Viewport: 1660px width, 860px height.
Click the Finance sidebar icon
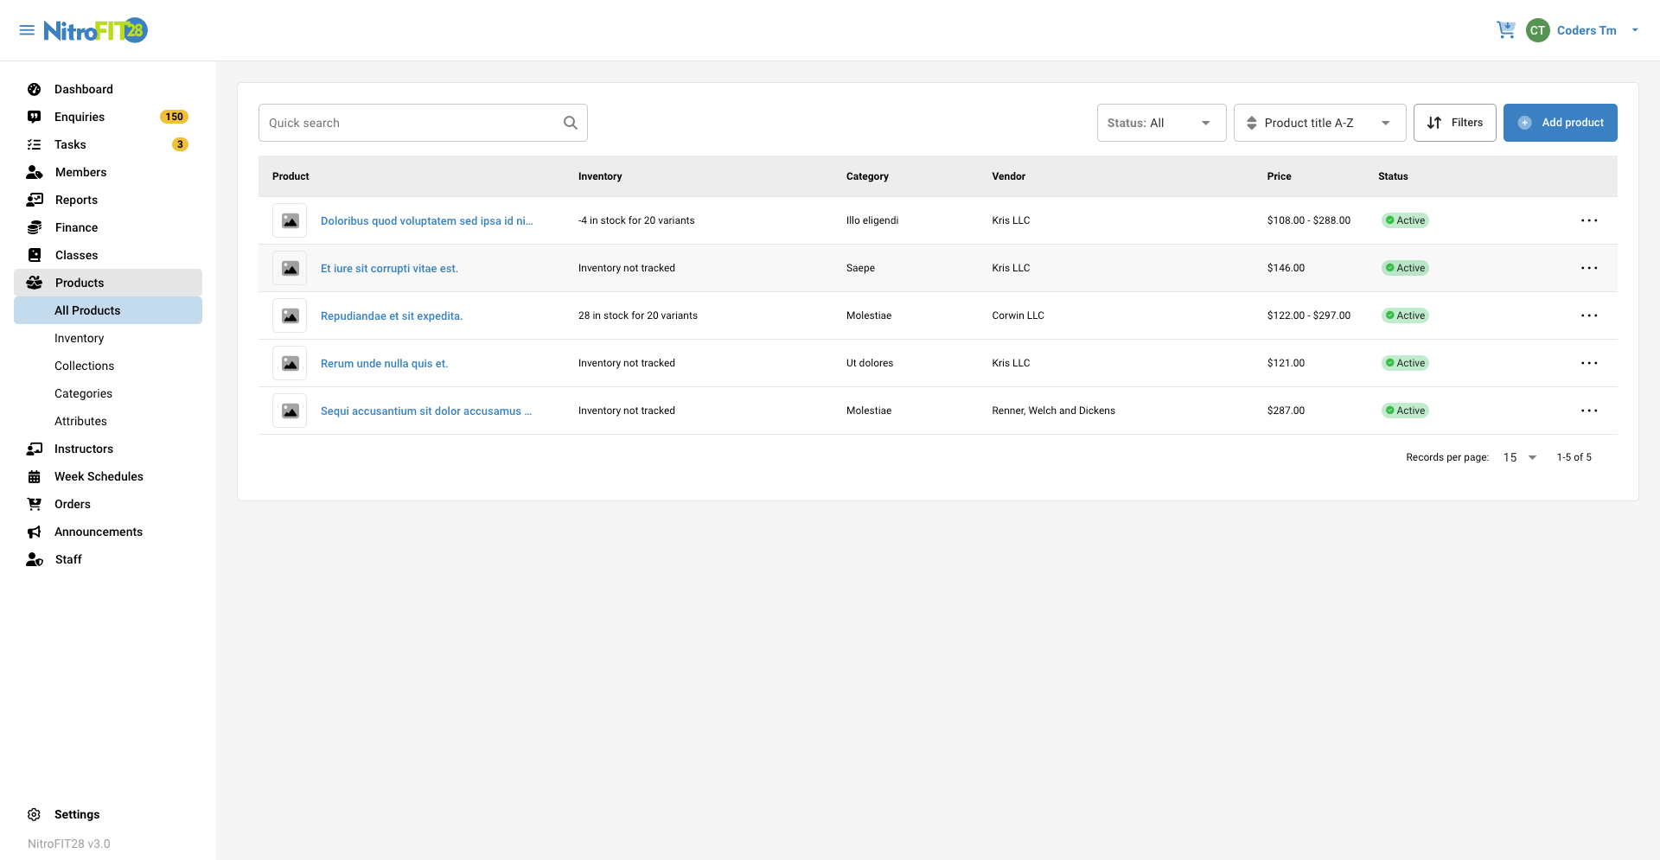coord(34,227)
